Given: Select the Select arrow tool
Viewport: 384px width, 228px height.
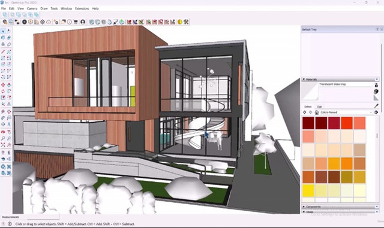Looking at the screenshot, I should (x=3, y=31).
